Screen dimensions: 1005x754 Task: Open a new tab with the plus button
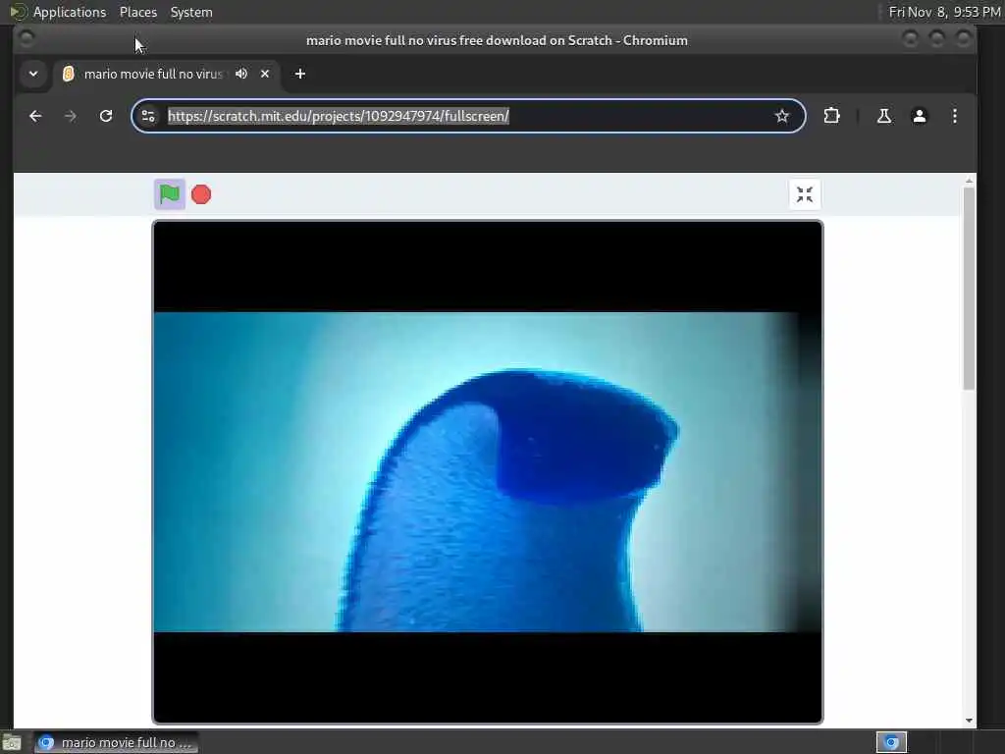[x=300, y=74]
